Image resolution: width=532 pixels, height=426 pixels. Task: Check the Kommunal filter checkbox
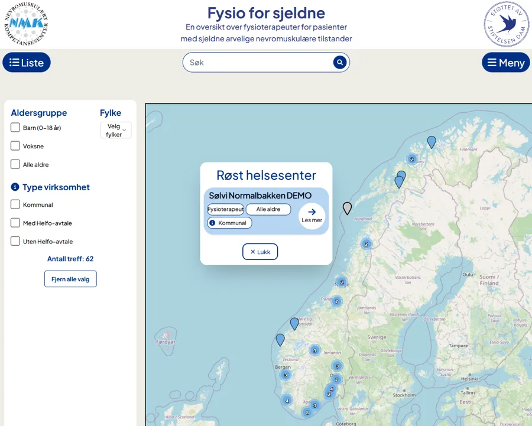(15, 204)
